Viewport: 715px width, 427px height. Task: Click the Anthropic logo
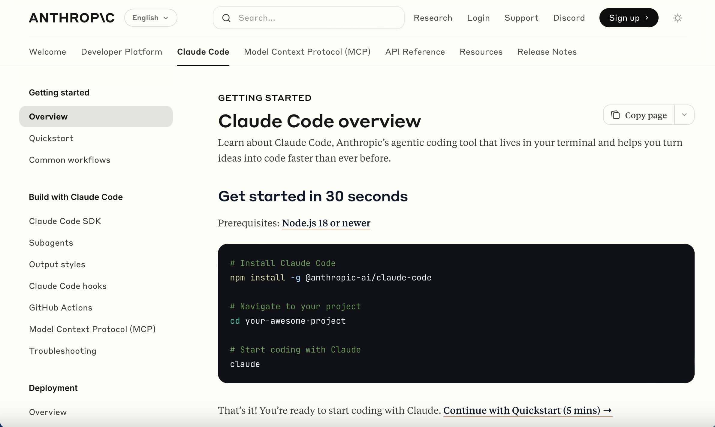[72, 18]
